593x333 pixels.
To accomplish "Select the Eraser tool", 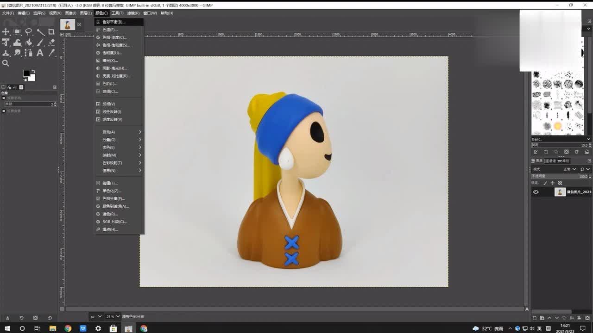I will (x=51, y=43).
